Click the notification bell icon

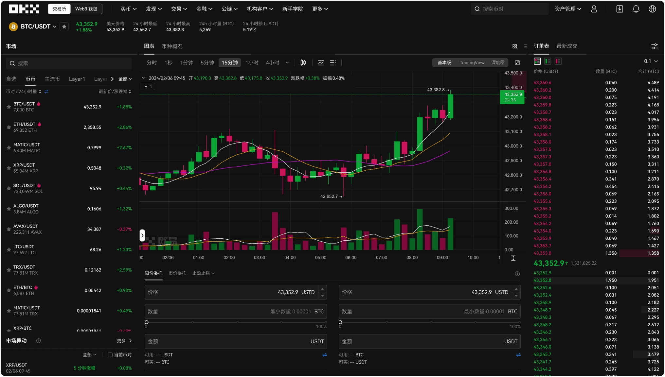(x=636, y=9)
